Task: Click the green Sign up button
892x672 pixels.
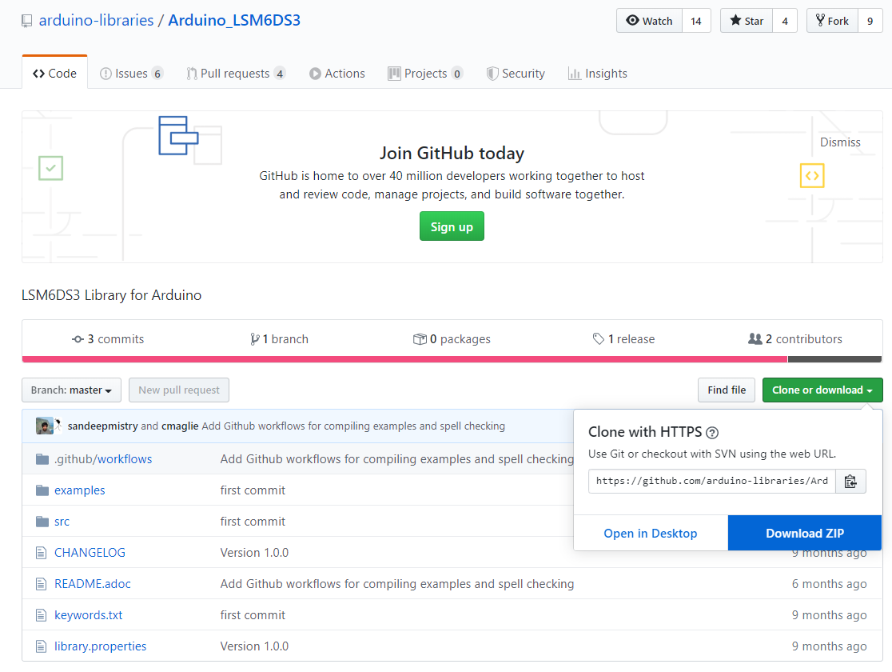Action: (452, 226)
